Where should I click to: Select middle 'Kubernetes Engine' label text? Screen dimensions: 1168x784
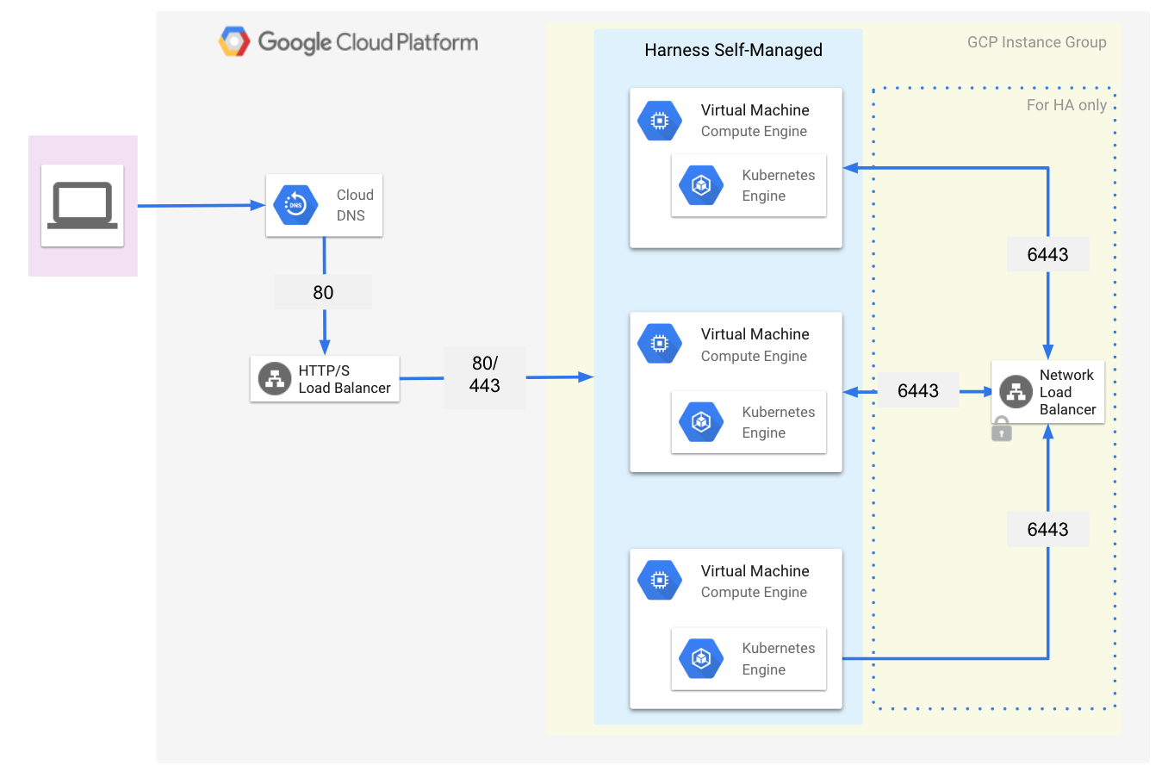779,422
